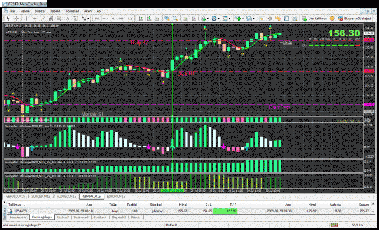379x230 pixels.
Task: Click the connection status 65/1 kb
Action: [x=358, y=225]
